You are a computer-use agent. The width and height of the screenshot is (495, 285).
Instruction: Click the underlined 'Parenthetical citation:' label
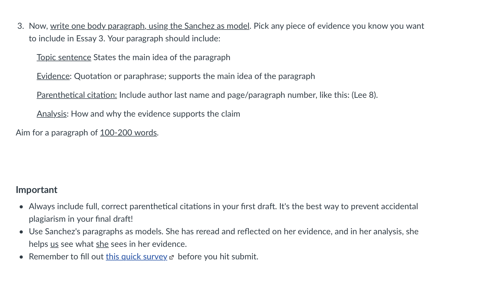click(77, 95)
